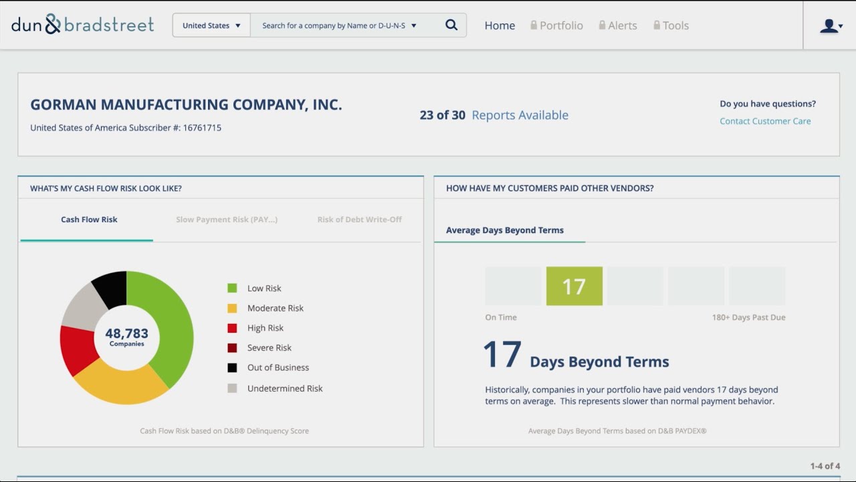Open the Average Days Beyond Terms tab
Viewport: 856px width, 482px height.
point(505,230)
